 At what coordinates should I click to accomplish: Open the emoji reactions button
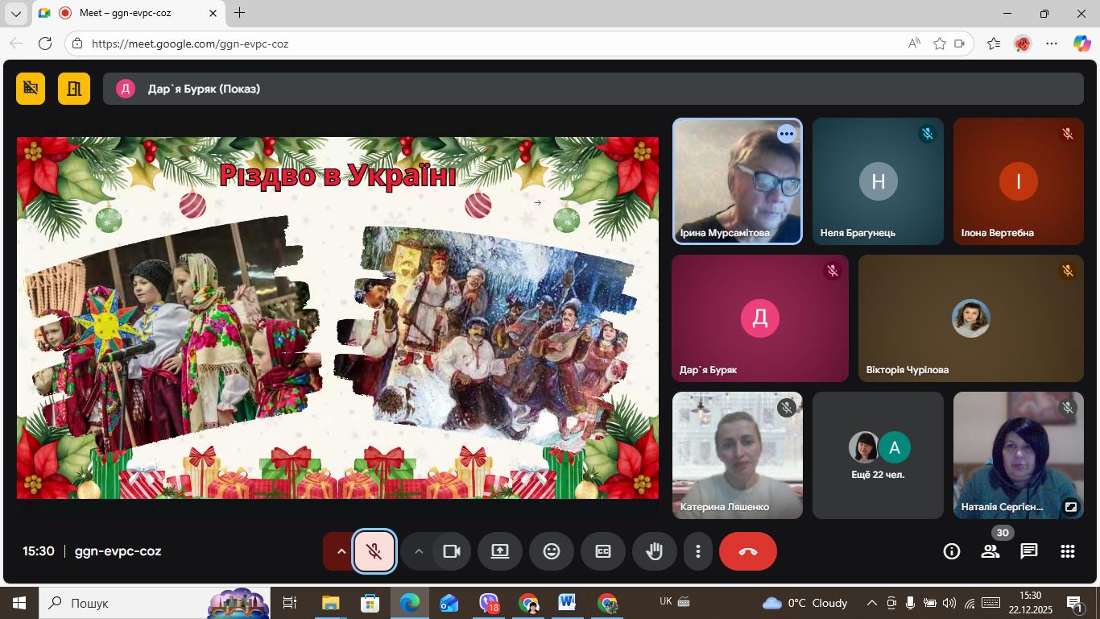click(552, 551)
